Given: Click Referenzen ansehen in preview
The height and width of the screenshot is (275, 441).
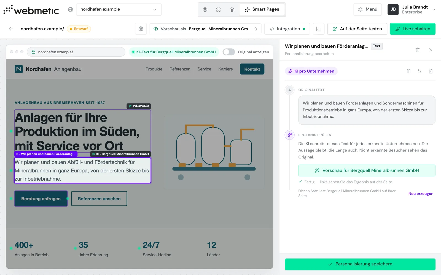Looking at the screenshot, I should click(x=99, y=199).
